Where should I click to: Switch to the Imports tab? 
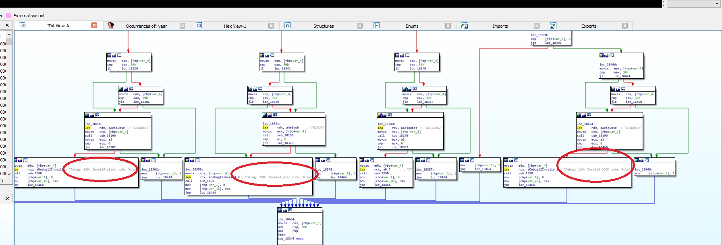coord(500,26)
